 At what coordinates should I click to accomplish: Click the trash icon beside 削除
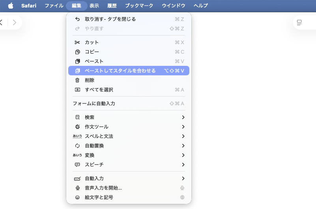pos(77,80)
